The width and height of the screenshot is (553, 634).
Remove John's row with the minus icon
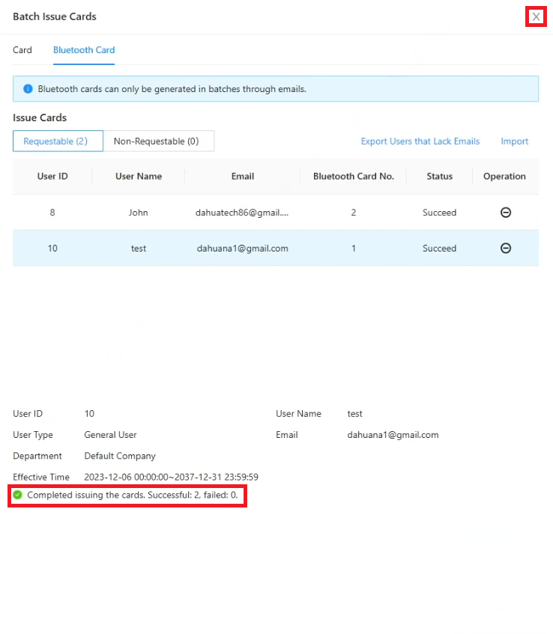506,213
